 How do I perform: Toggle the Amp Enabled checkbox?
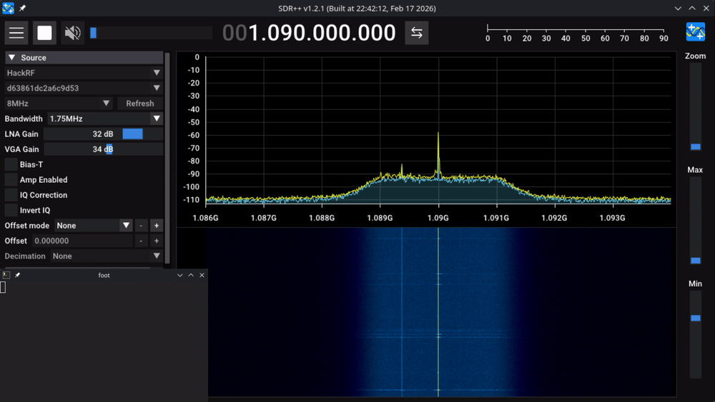[x=11, y=180]
